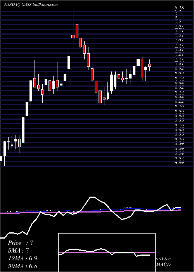The width and height of the screenshot is (194, 272).
Task: Open the Live MACD inset chart box
Action: [x=107, y=253]
